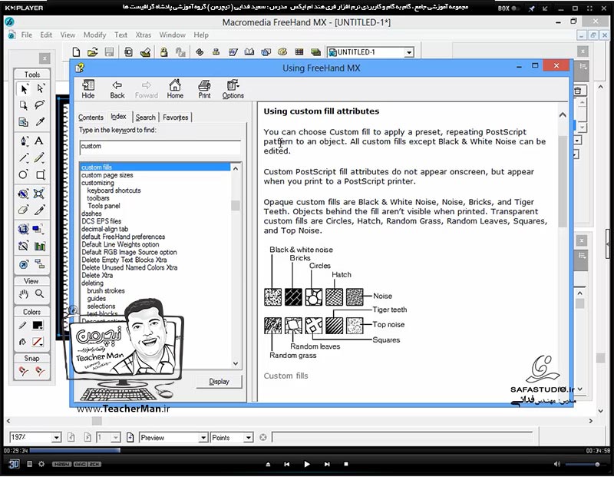Print the help topic
This screenshot has height=477, width=614.
click(204, 89)
